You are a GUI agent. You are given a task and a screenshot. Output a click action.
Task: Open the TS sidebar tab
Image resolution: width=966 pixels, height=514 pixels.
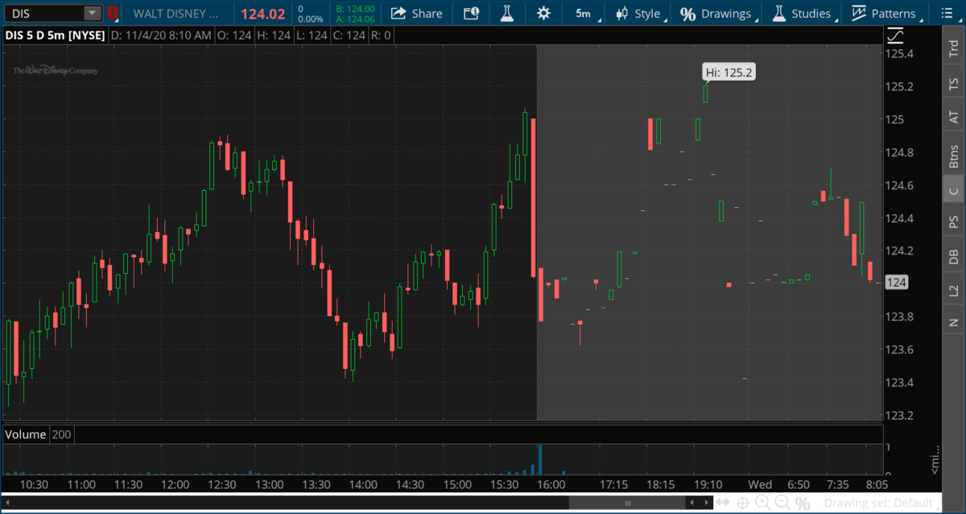pos(954,84)
